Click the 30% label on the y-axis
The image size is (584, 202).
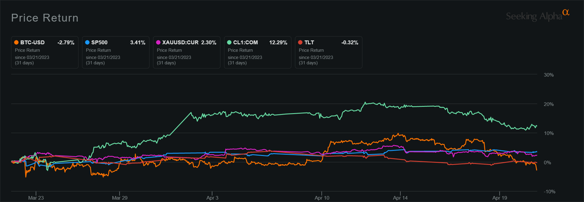(547, 75)
